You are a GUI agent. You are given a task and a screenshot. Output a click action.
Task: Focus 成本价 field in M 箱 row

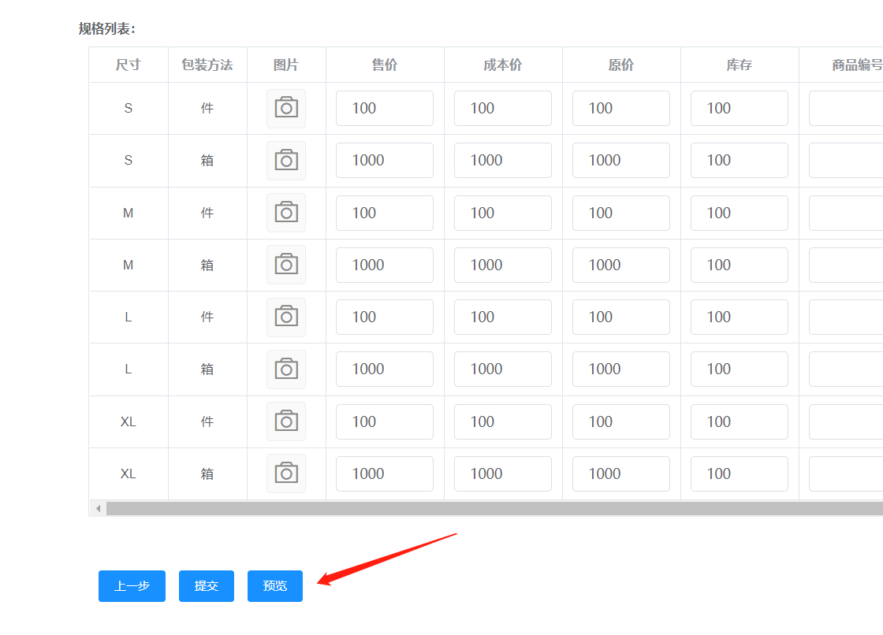click(x=503, y=265)
